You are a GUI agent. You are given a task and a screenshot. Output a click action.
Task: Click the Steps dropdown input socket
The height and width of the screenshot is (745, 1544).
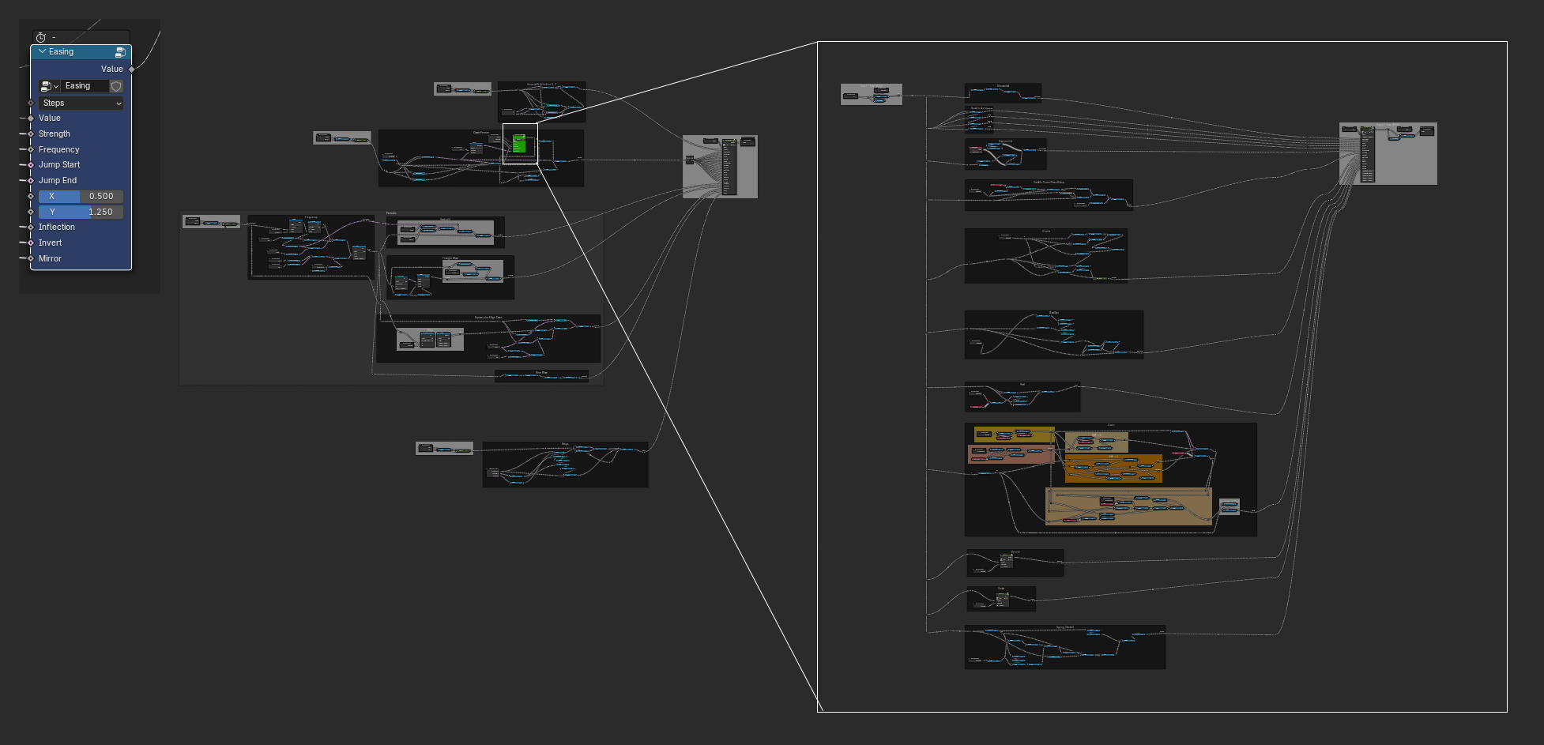point(31,103)
